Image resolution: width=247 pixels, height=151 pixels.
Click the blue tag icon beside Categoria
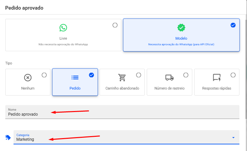tap(8, 137)
